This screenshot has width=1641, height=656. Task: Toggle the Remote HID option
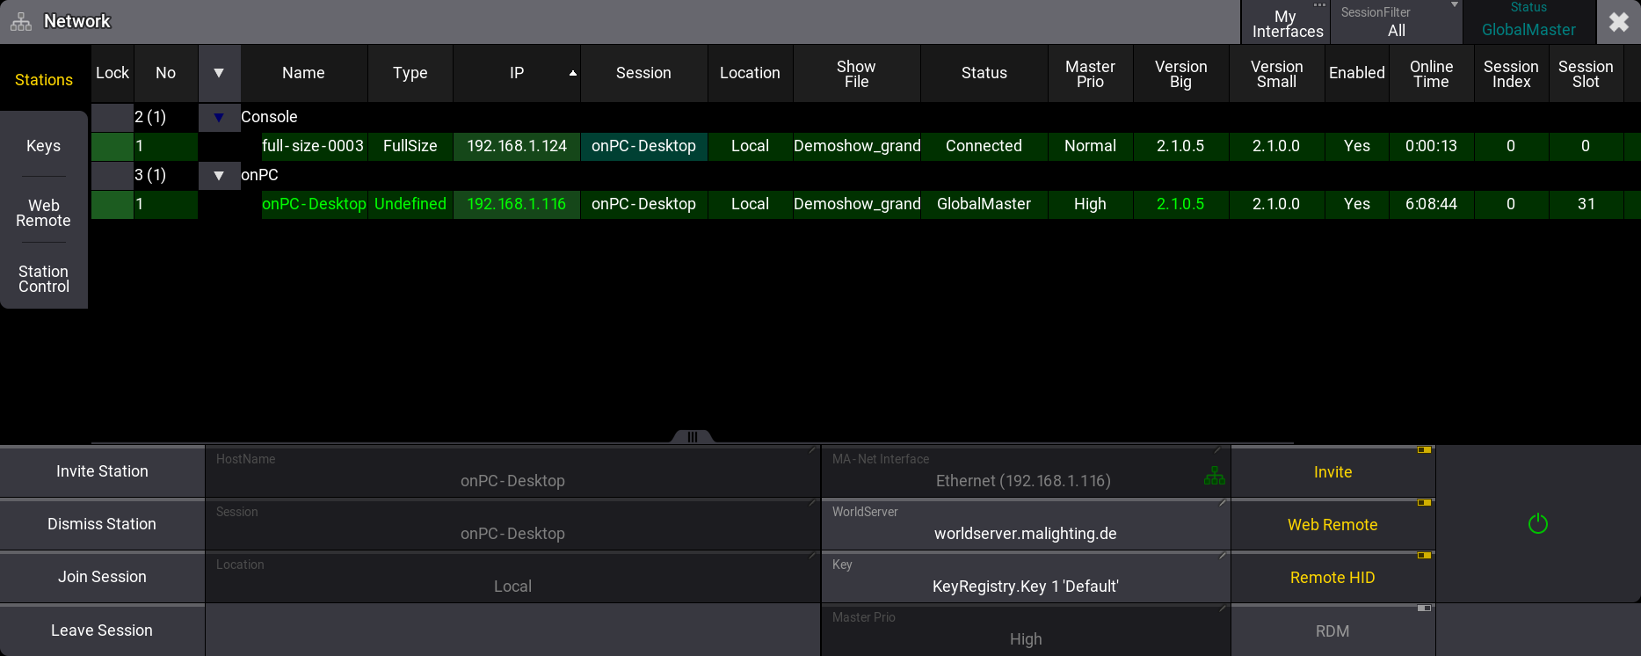click(1332, 578)
